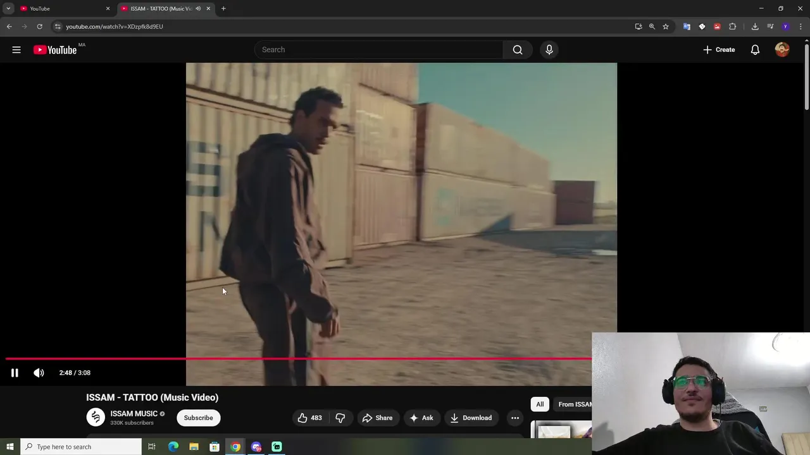This screenshot has width=810, height=455.
Task: Pause the video playback
Action: click(15, 373)
